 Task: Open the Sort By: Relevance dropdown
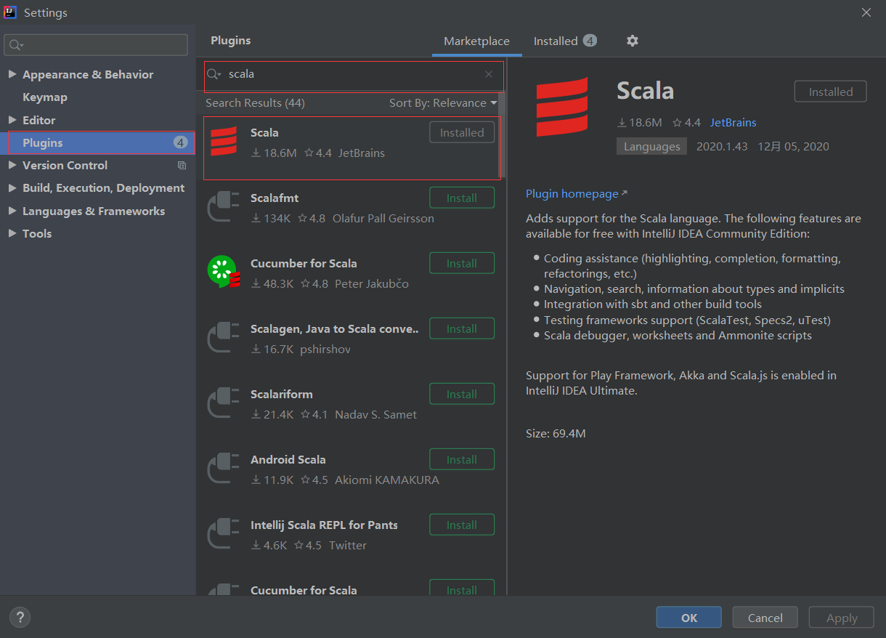(x=443, y=103)
